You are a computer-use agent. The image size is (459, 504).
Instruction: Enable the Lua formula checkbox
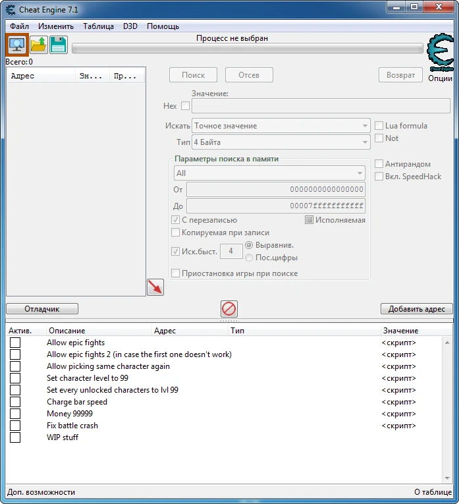coord(379,126)
